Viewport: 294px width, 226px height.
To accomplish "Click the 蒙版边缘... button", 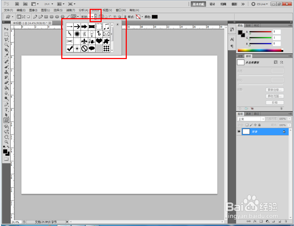I will click(275, 90).
